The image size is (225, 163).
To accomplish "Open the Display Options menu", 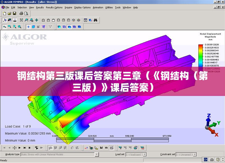I will [x=82, y=8].
